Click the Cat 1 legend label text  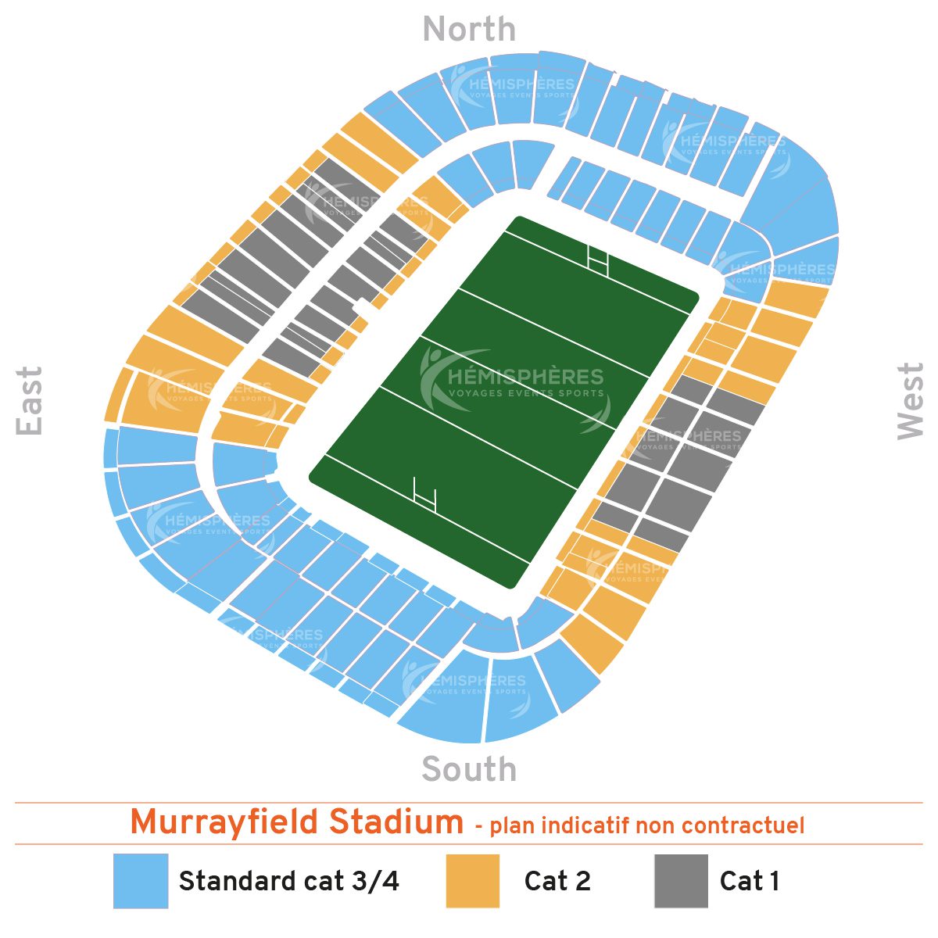point(750,881)
